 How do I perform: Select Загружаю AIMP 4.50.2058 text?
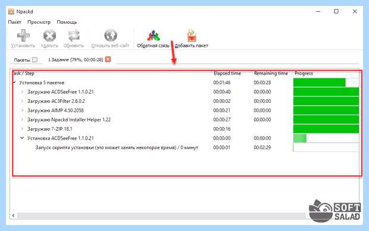(x=55, y=110)
